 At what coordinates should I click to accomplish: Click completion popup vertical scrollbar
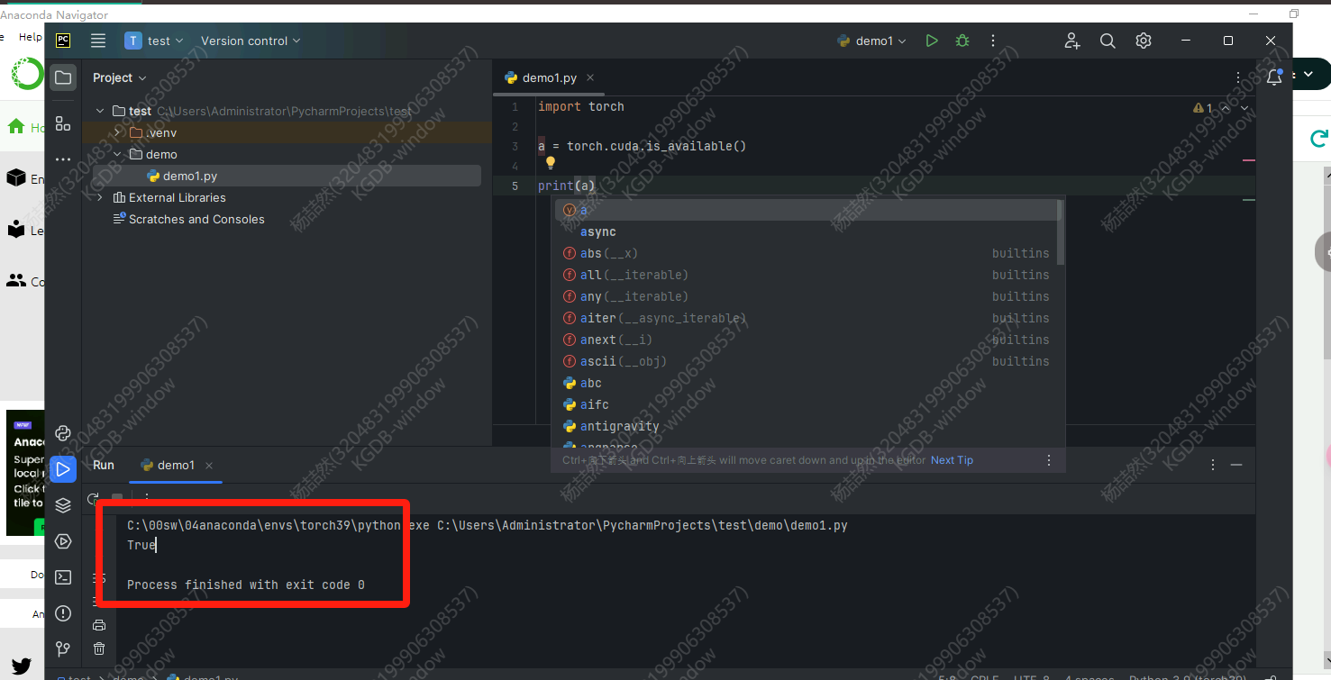[x=1061, y=232]
